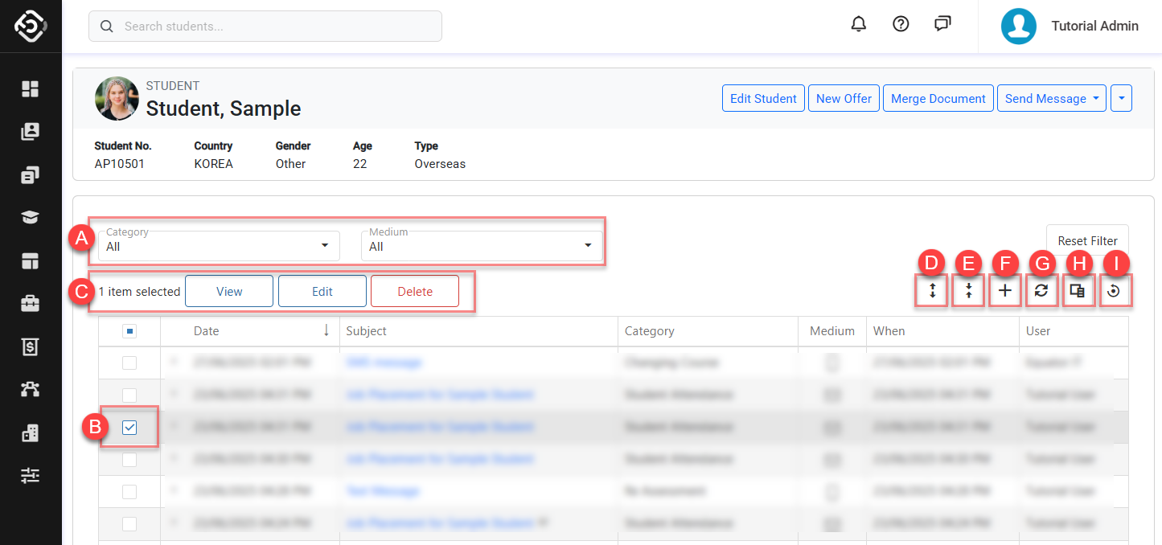Refresh the list with reload icon
Viewport: 1162px width, 545px height.
1041,291
